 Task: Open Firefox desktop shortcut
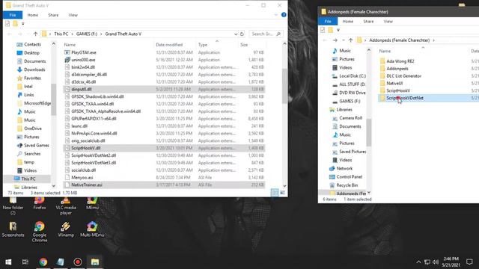coord(39,203)
